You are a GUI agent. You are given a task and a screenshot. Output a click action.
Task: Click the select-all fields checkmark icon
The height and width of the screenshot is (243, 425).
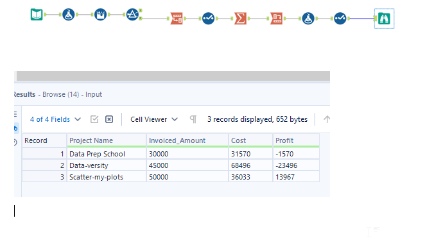click(94, 119)
